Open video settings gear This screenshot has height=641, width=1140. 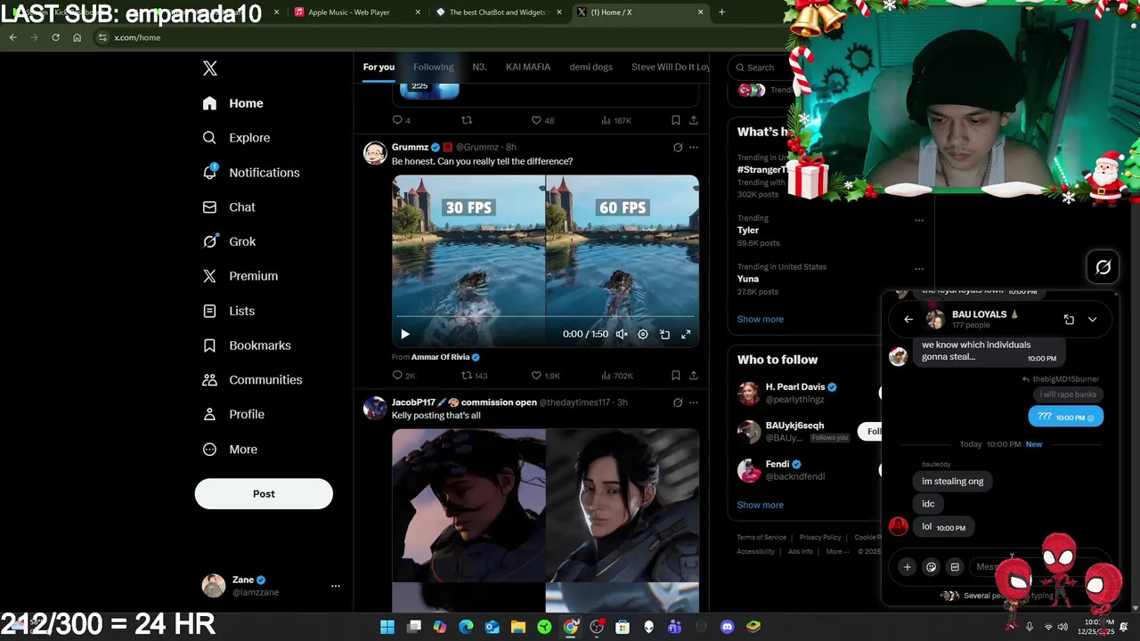point(643,335)
